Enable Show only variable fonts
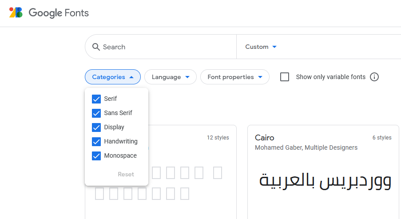Viewport: 401px width, 219px height. pyautogui.click(x=285, y=77)
